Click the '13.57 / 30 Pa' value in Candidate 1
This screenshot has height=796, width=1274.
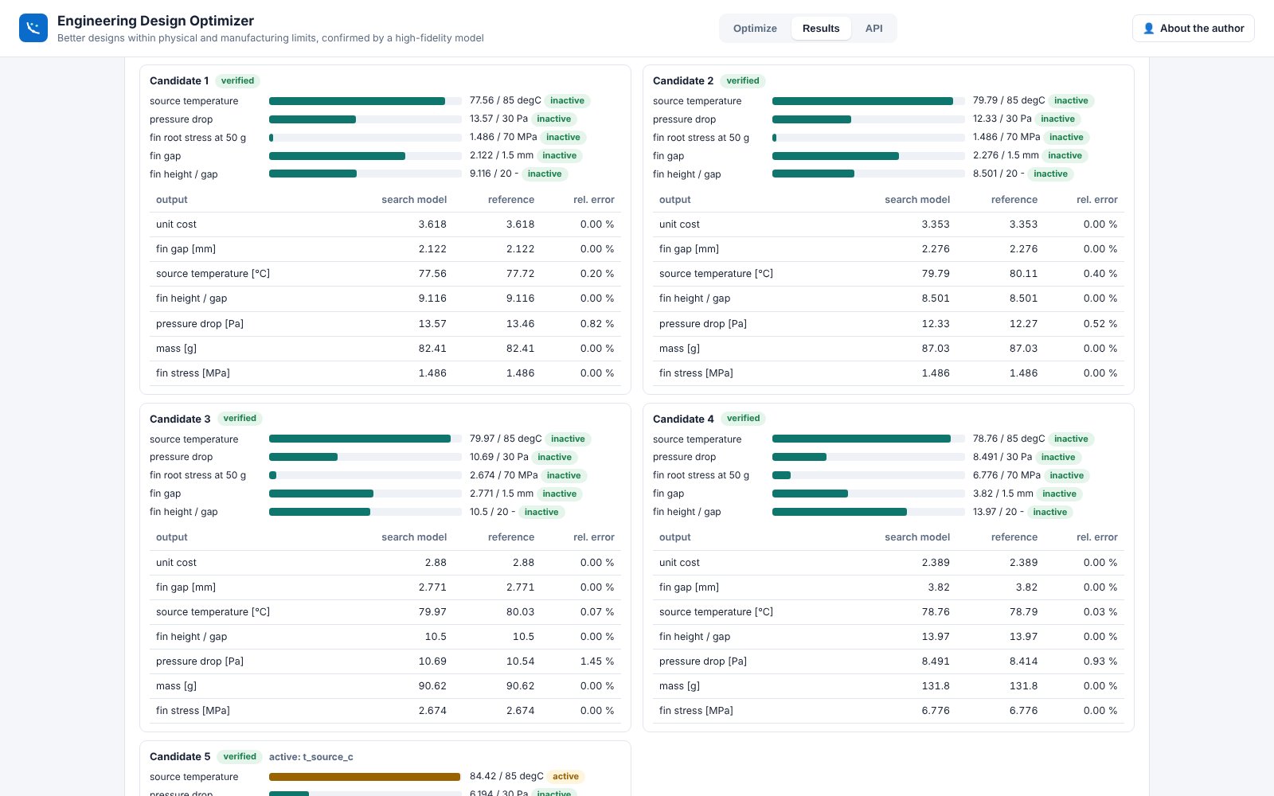[x=498, y=119]
